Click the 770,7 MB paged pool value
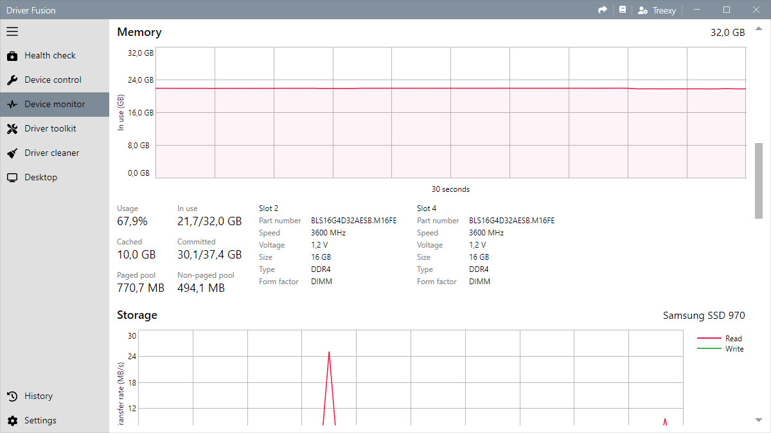 [141, 288]
